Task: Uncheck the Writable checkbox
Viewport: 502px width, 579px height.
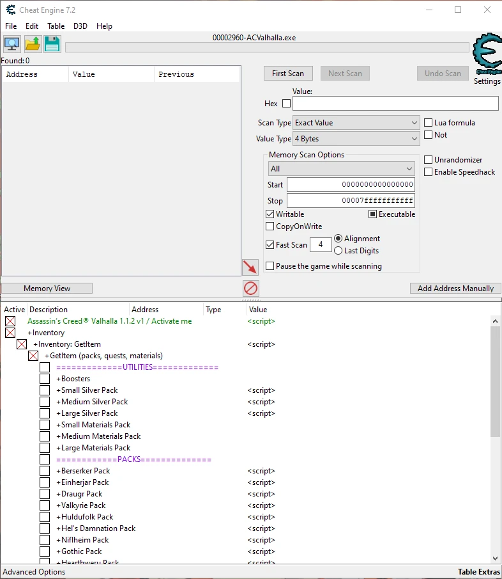Action: pyautogui.click(x=270, y=214)
